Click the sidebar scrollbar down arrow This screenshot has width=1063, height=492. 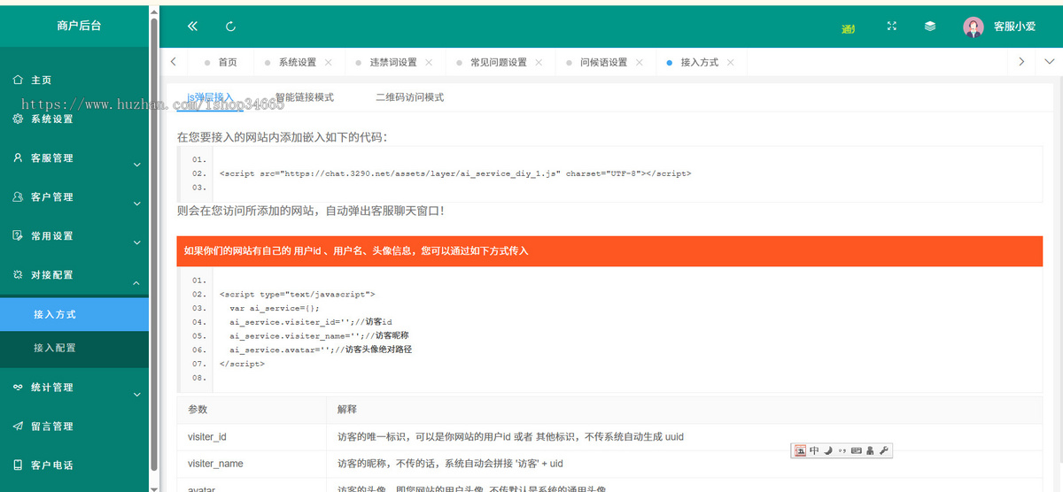[154, 488]
